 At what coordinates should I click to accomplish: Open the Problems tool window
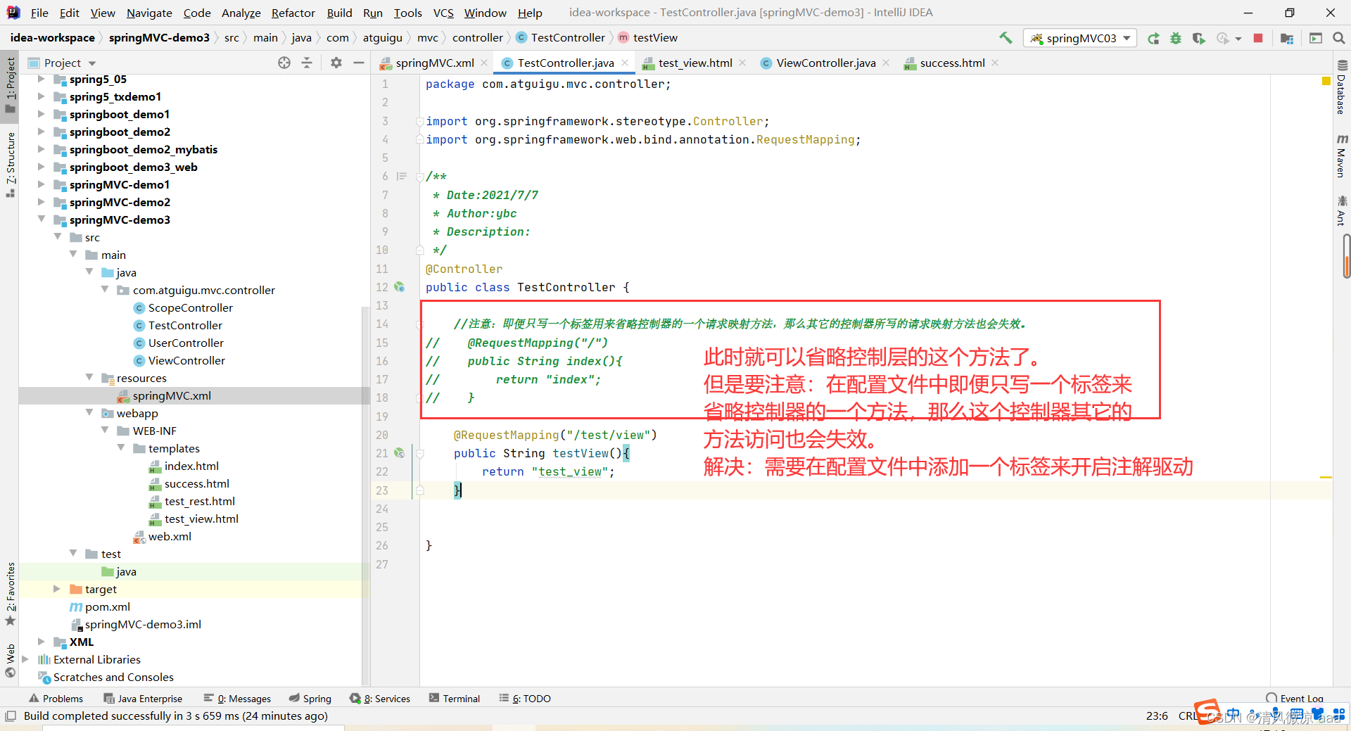click(56, 699)
